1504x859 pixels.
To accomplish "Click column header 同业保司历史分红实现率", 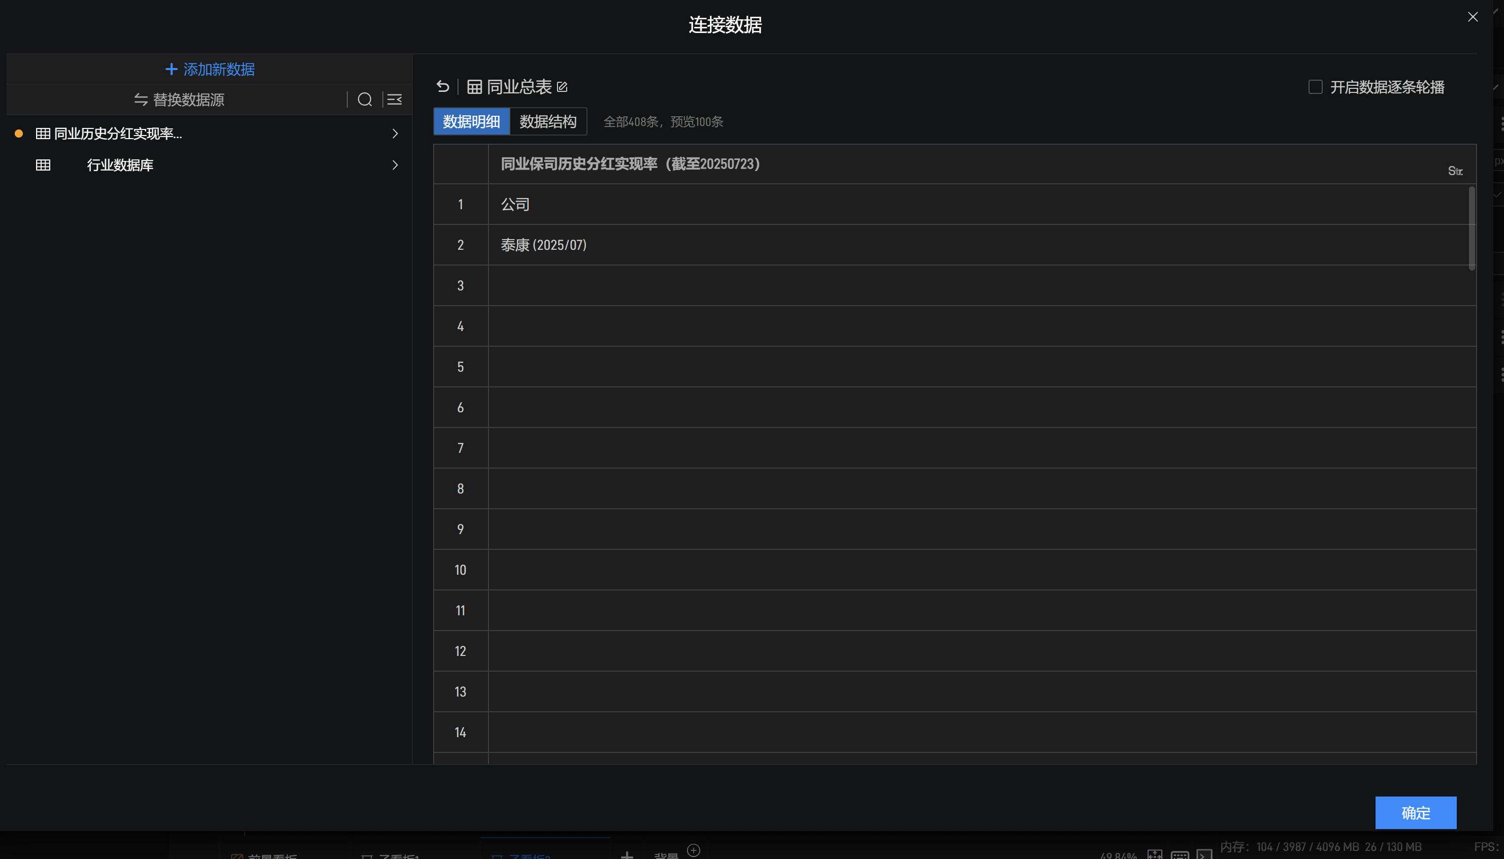I will click(630, 164).
